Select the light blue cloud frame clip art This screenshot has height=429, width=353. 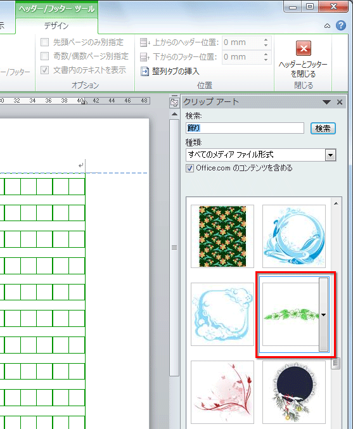tap(222, 314)
